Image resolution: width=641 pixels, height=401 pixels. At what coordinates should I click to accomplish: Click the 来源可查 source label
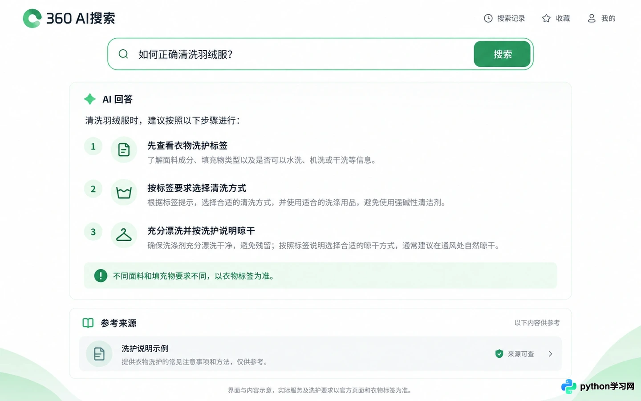pos(521,354)
